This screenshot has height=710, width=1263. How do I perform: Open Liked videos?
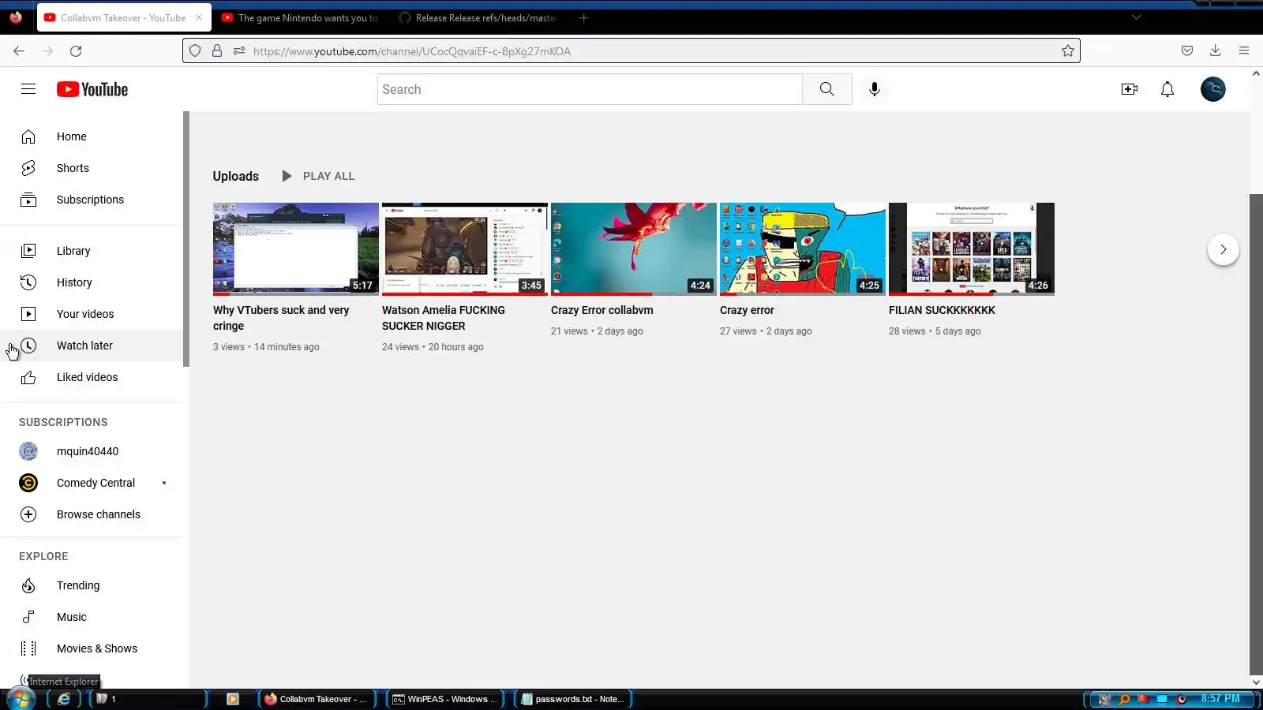(x=92, y=377)
